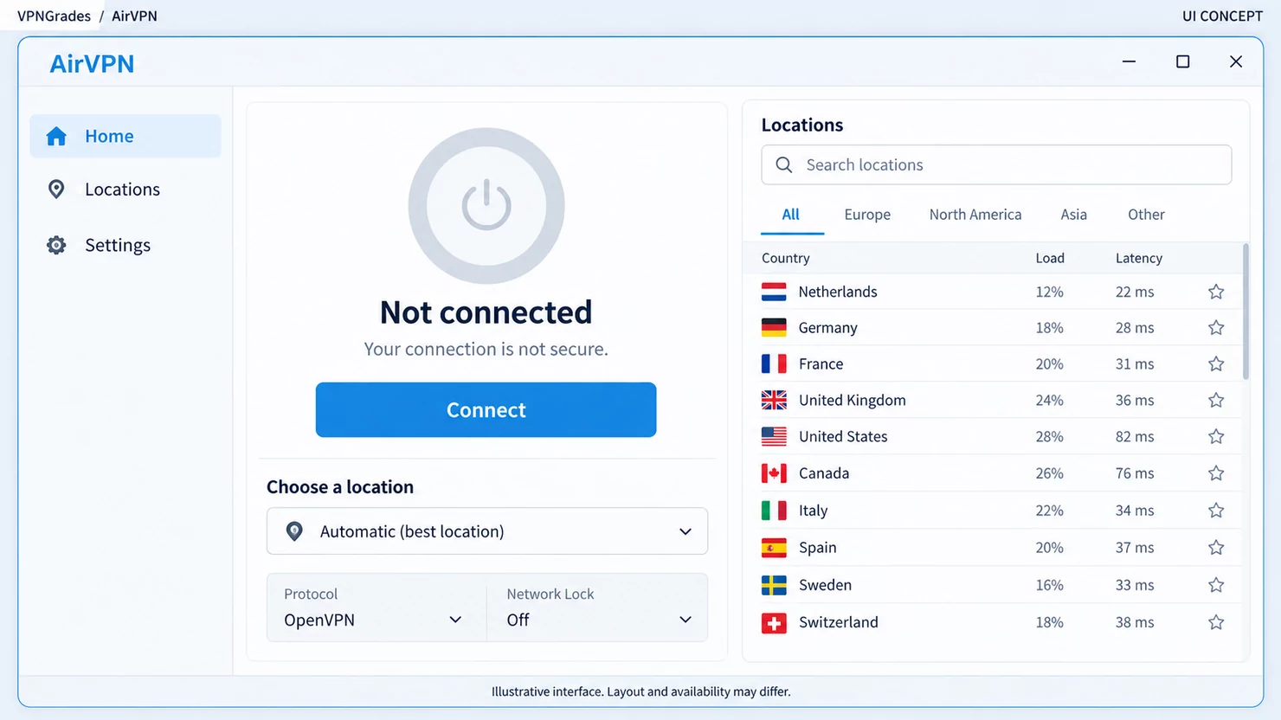The width and height of the screenshot is (1281, 720).
Task: Click the Sweden flag icon
Action: (774, 585)
